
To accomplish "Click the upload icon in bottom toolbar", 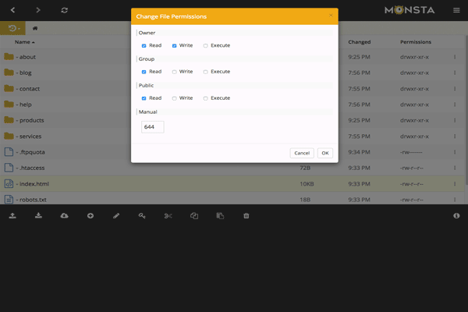I will point(12,215).
